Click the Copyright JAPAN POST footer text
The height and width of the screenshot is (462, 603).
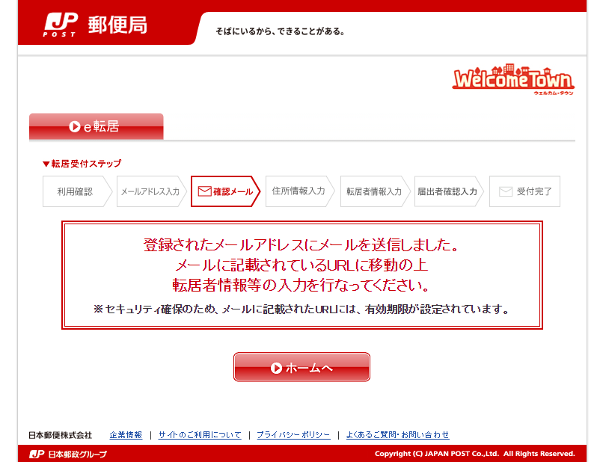click(x=475, y=454)
